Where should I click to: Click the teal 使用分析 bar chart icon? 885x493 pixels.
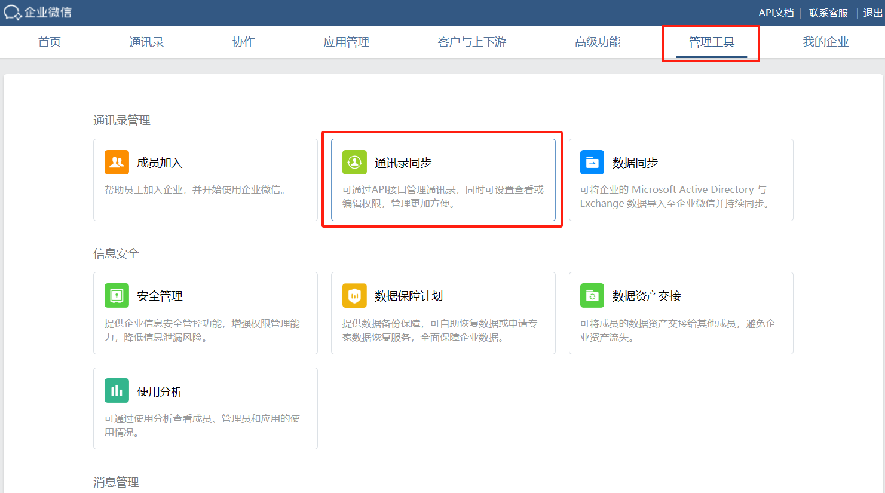click(117, 391)
